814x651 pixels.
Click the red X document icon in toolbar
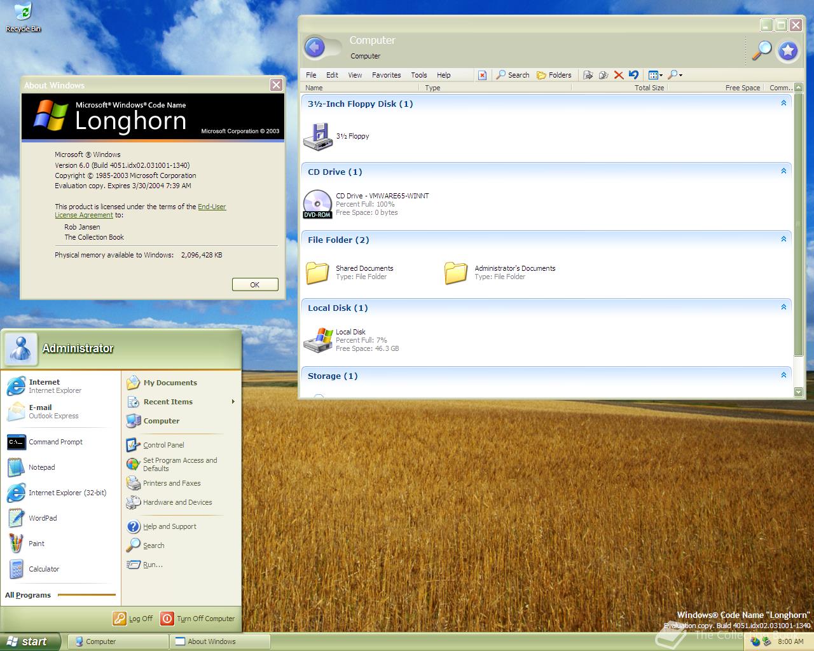click(482, 75)
